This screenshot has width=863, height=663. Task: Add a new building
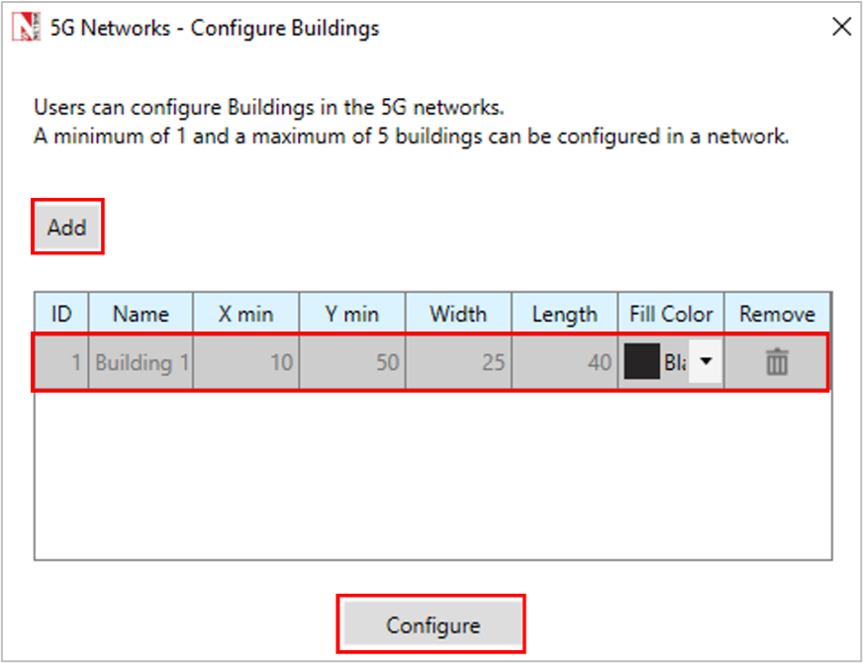[x=67, y=228]
